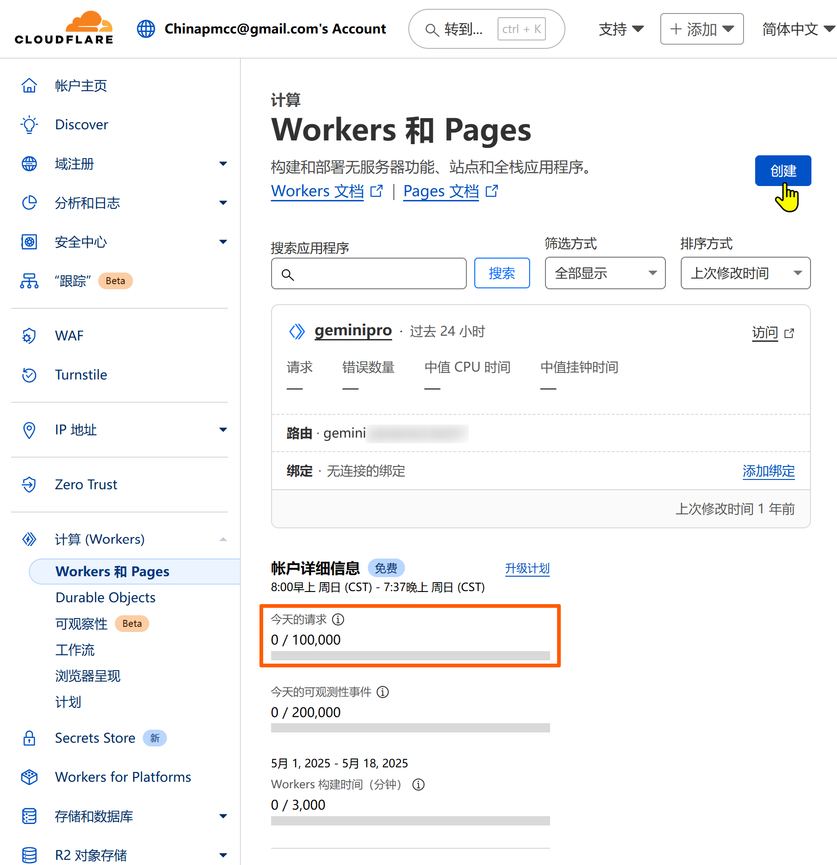Select 可观察性 in the sidebar

[x=81, y=624]
